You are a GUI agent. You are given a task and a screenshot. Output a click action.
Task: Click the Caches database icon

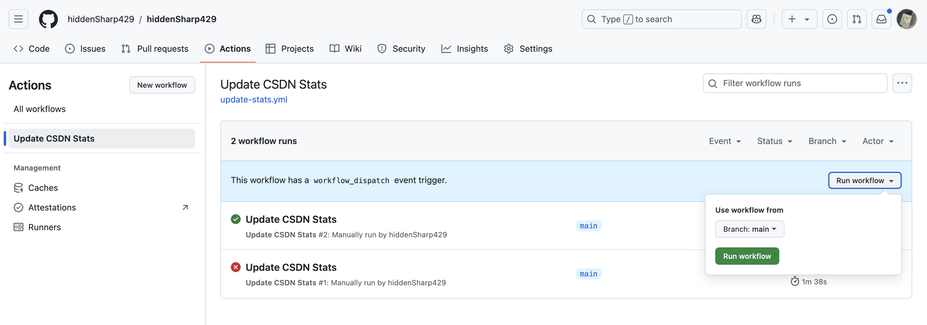pyautogui.click(x=18, y=187)
